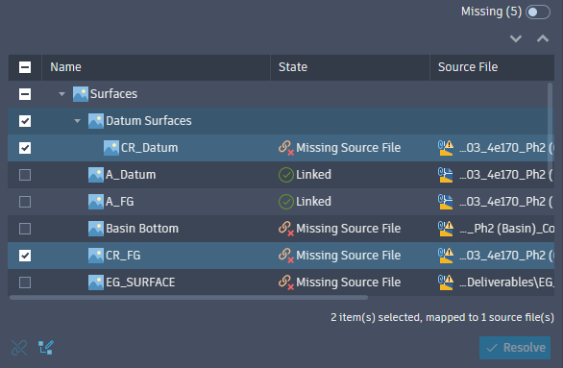Image resolution: width=563 pixels, height=368 pixels.
Task: Check the Basin Bottom checkbox
Action: click(25, 229)
